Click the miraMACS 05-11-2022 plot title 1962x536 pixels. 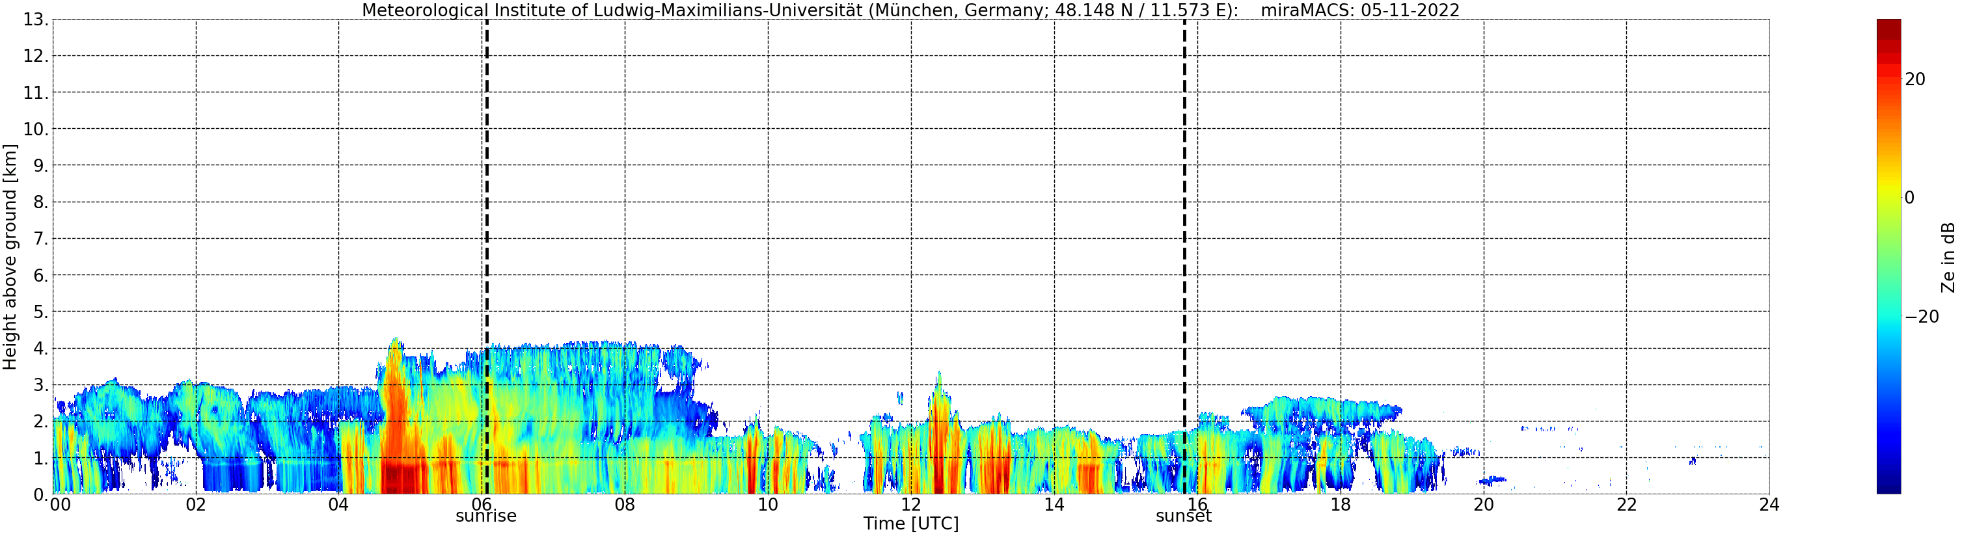point(910,10)
